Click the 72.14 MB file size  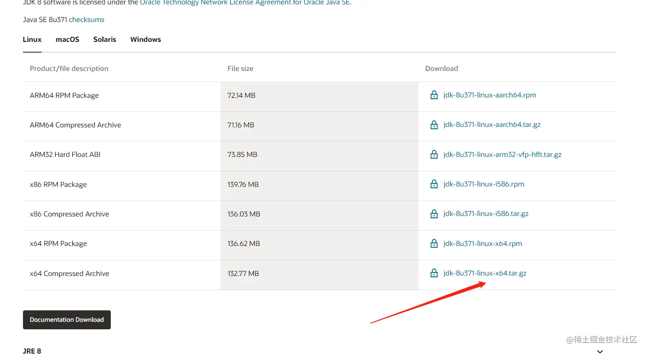[241, 95]
